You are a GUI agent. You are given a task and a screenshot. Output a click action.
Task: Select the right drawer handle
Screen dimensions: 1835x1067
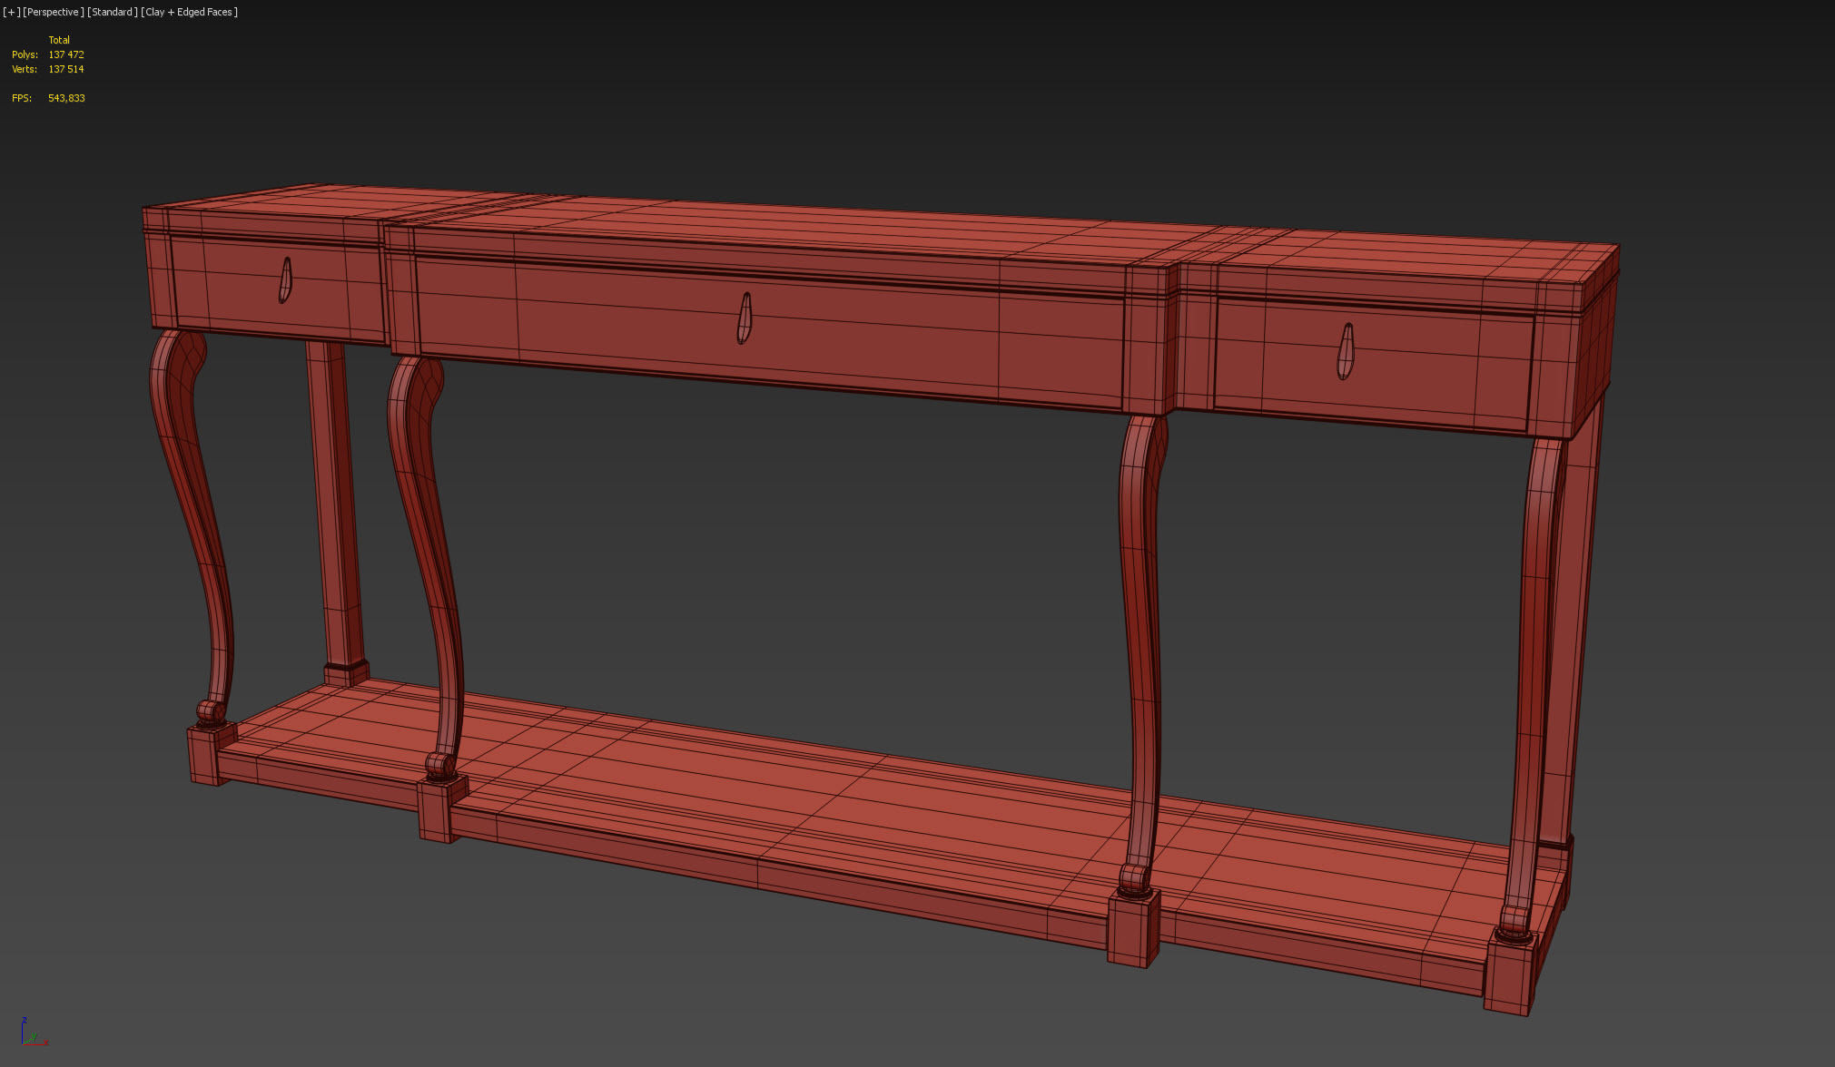point(1346,351)
